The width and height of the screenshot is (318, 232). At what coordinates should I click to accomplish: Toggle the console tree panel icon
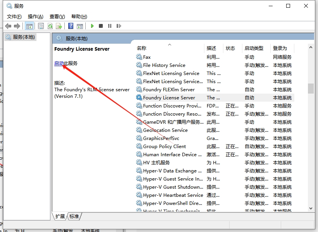click(29, 26)
